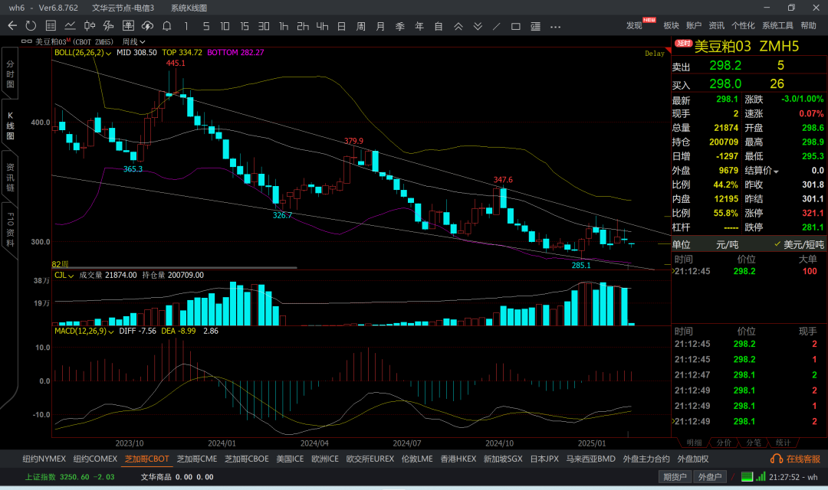Switch to the 纽约COMEX exchange tab
Image resolution: width=828 pixels, height=490 pixels.
95,459
